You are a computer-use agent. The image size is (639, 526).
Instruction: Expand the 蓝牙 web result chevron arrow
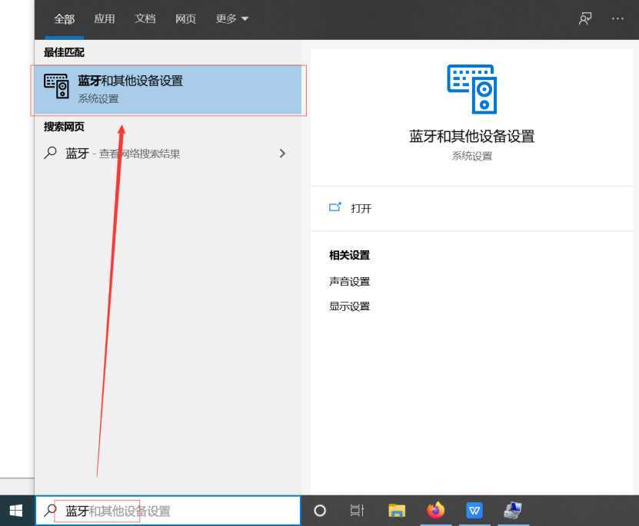click(282, 154)
